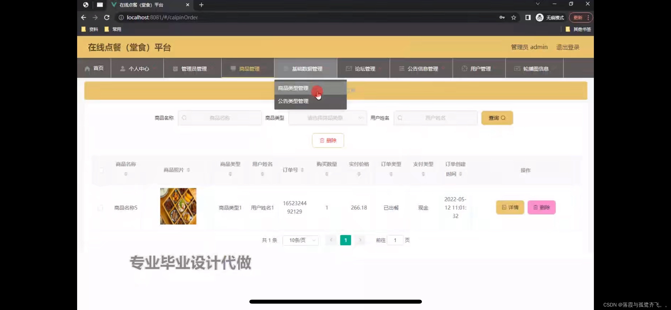Open the incognito mode indicator

[x=550, y=17]
